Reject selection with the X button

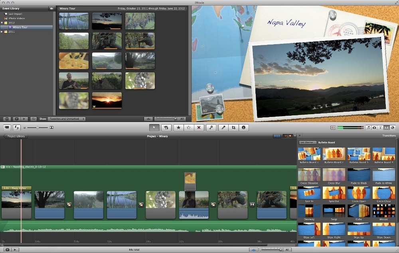pos(199,127)
